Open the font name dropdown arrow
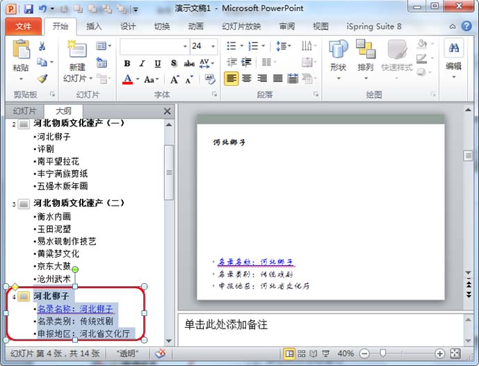Image resolution: width=479 pixels, height=366 pixels. (185, 46)
